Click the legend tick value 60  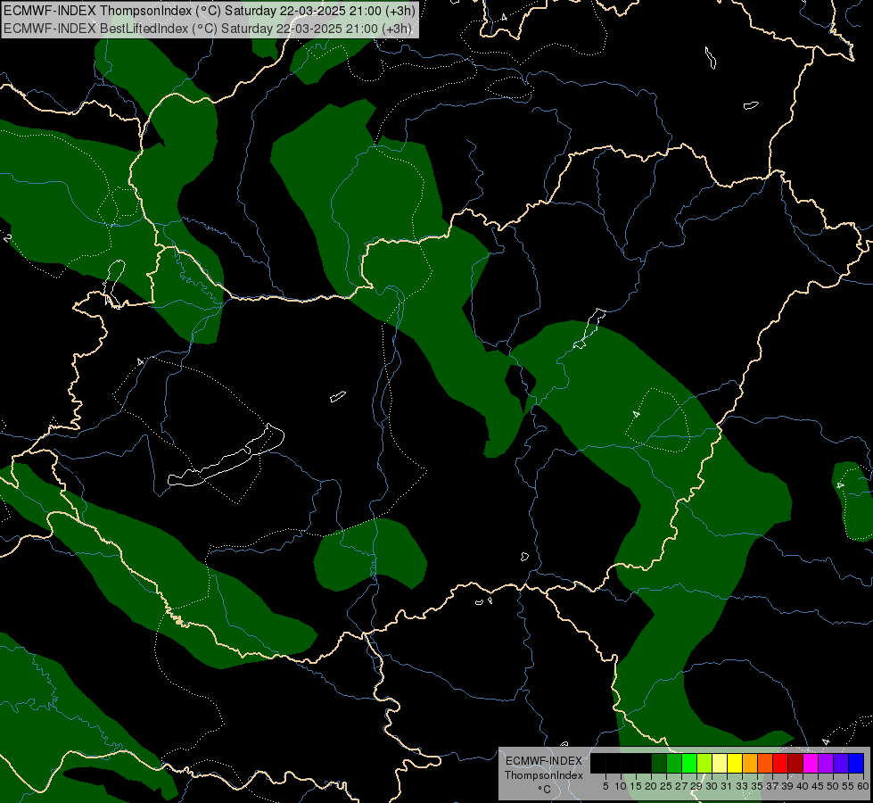pos(862,786)
